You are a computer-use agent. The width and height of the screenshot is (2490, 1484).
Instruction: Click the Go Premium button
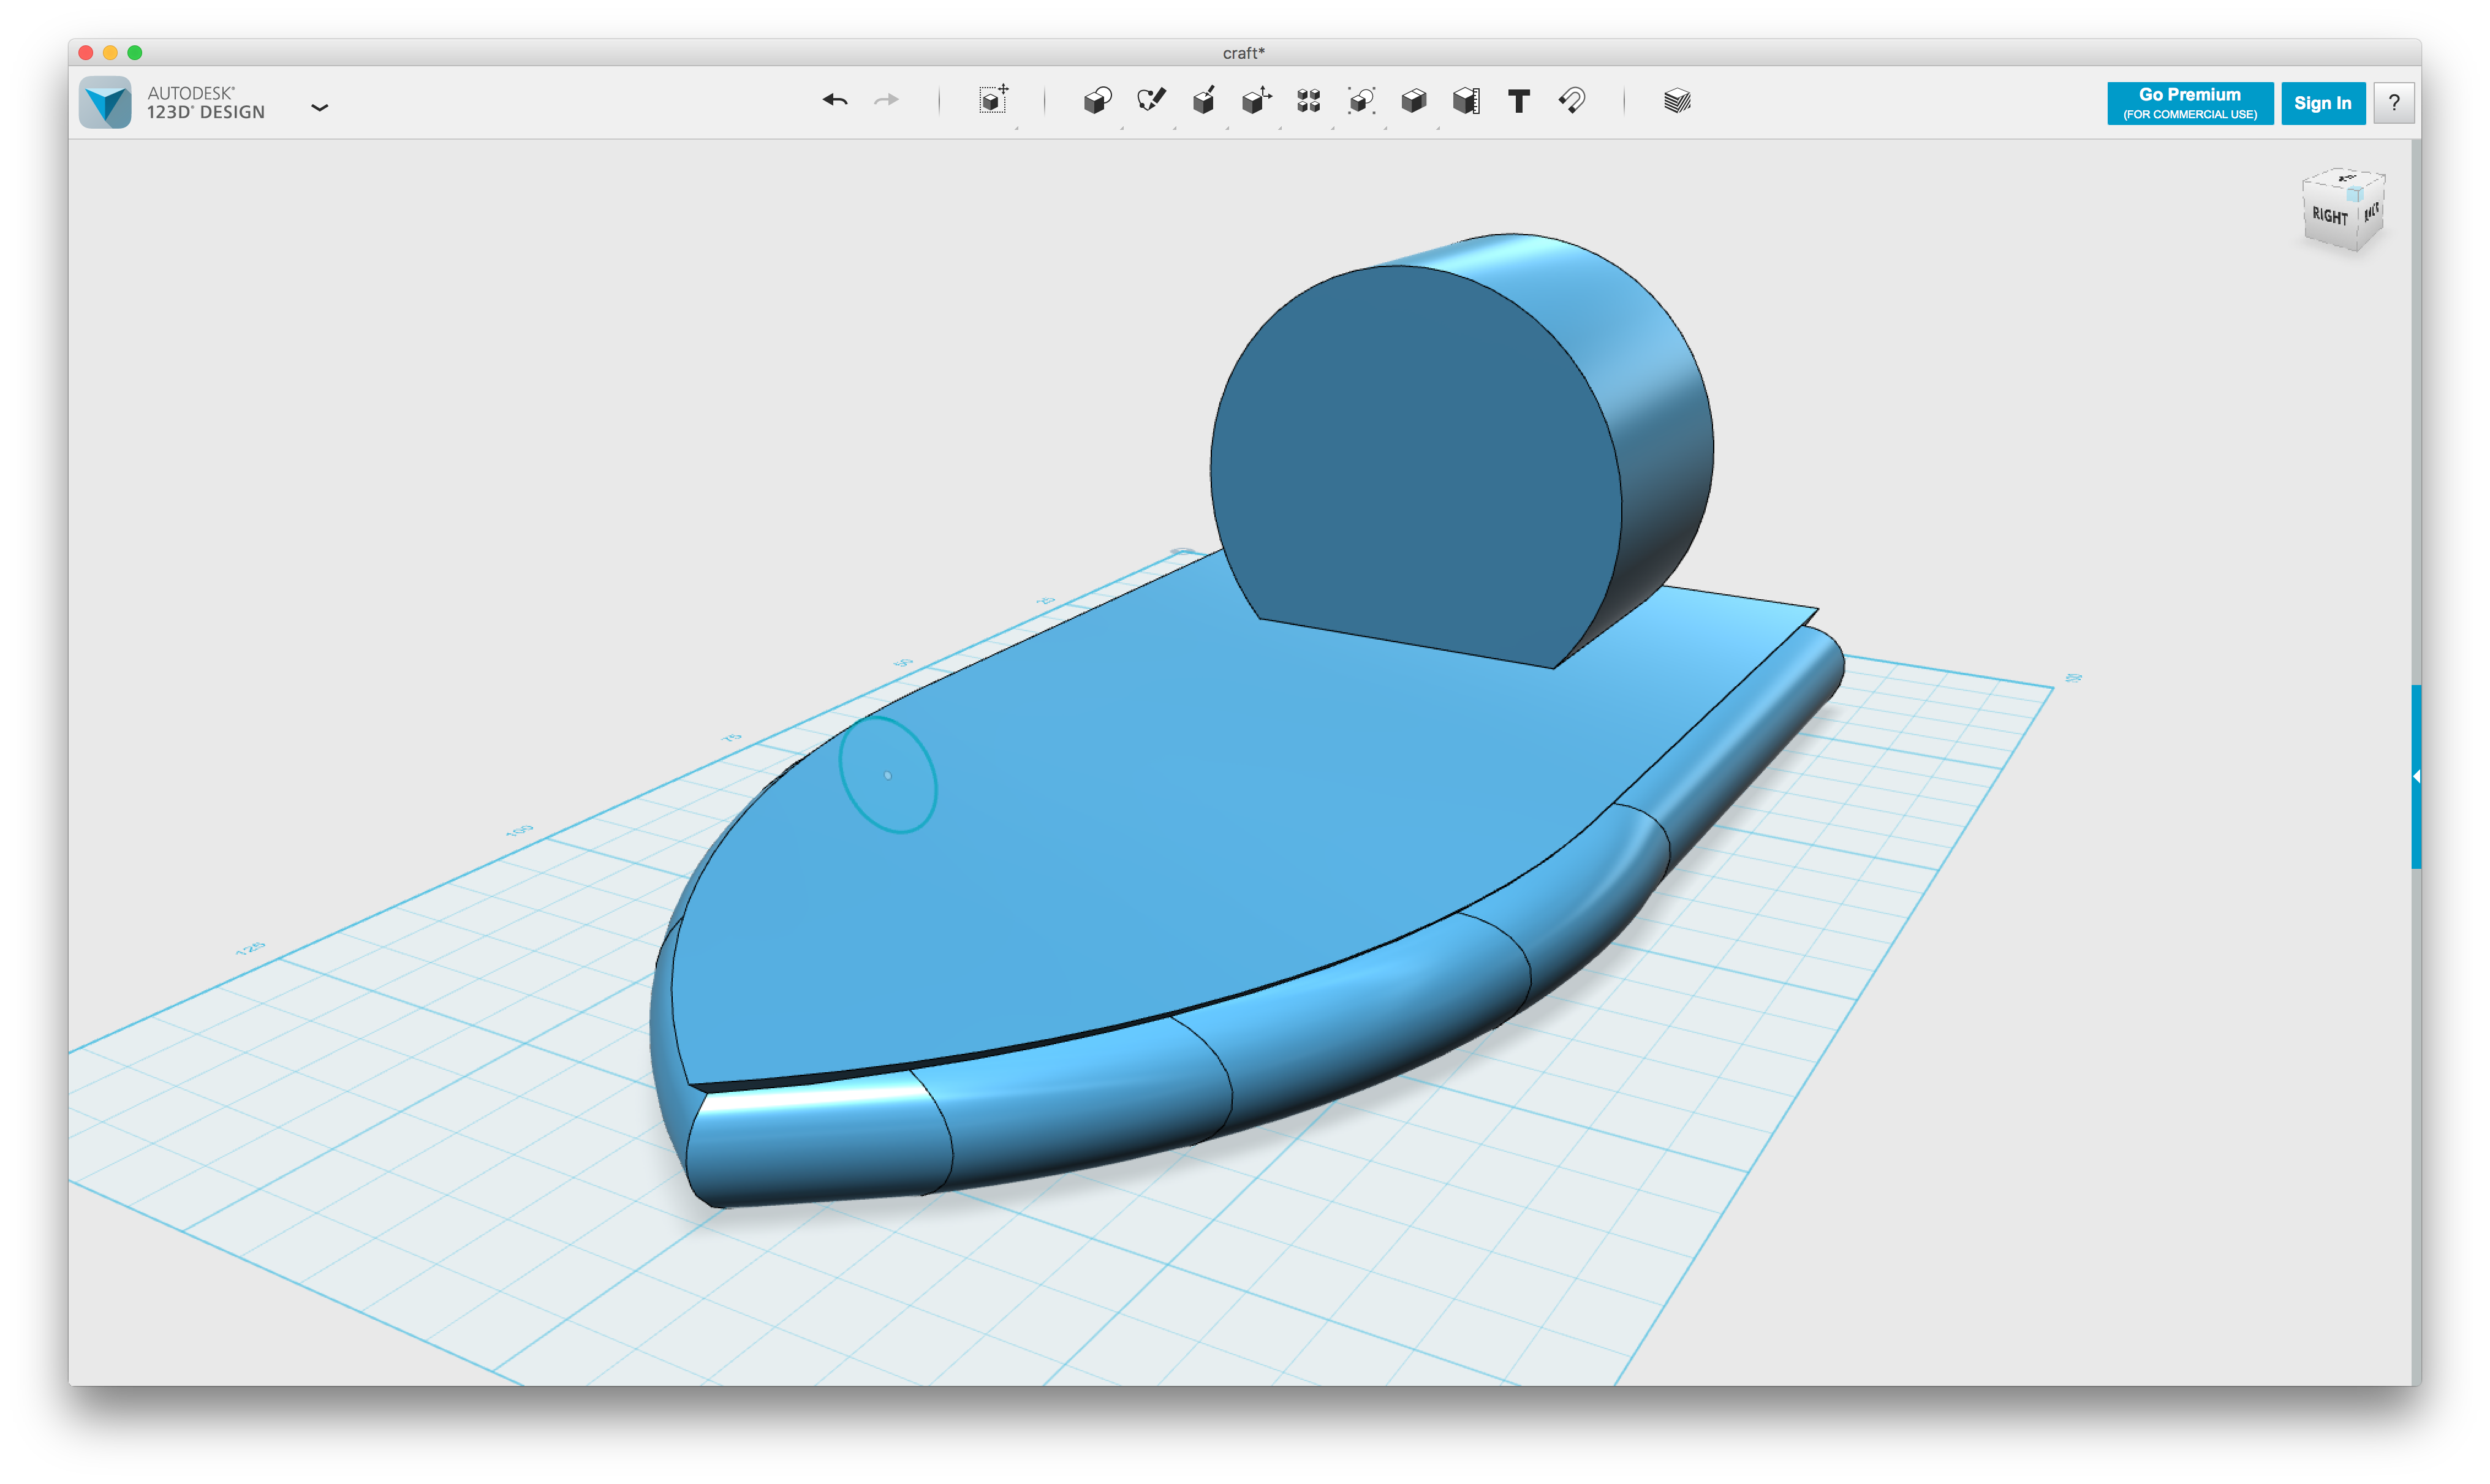[2190, 103]
